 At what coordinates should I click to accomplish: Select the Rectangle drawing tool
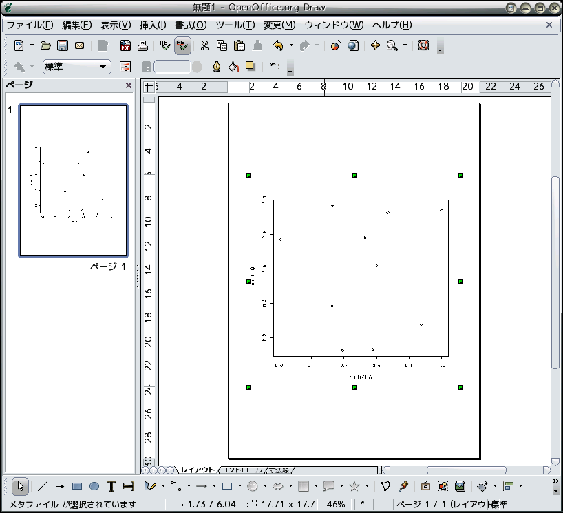tap(77, 486)
